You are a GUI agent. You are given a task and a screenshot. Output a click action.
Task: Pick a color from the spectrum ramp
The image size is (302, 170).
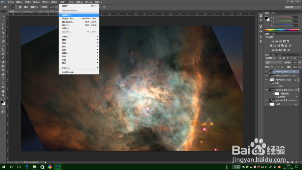click(282, 30)
